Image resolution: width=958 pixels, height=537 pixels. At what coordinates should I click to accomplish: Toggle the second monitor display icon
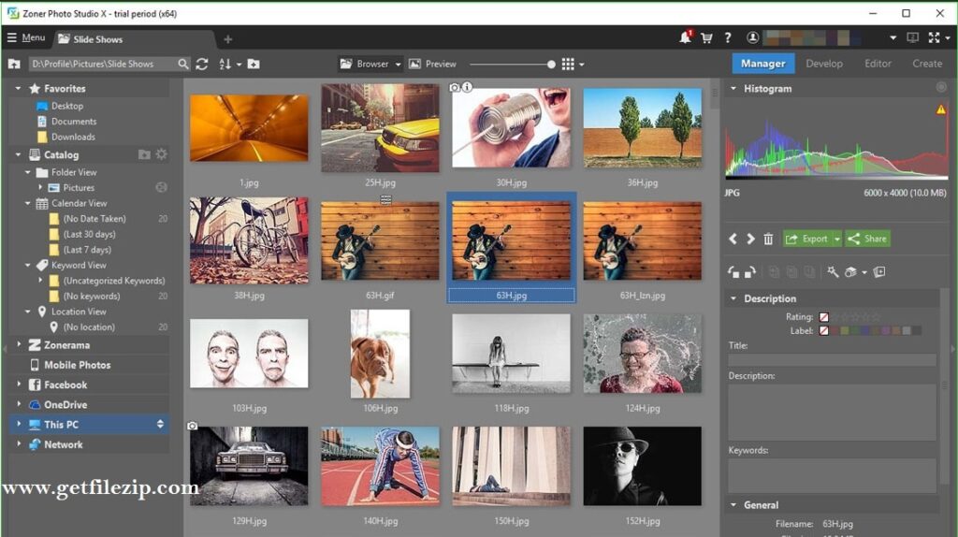912,37
